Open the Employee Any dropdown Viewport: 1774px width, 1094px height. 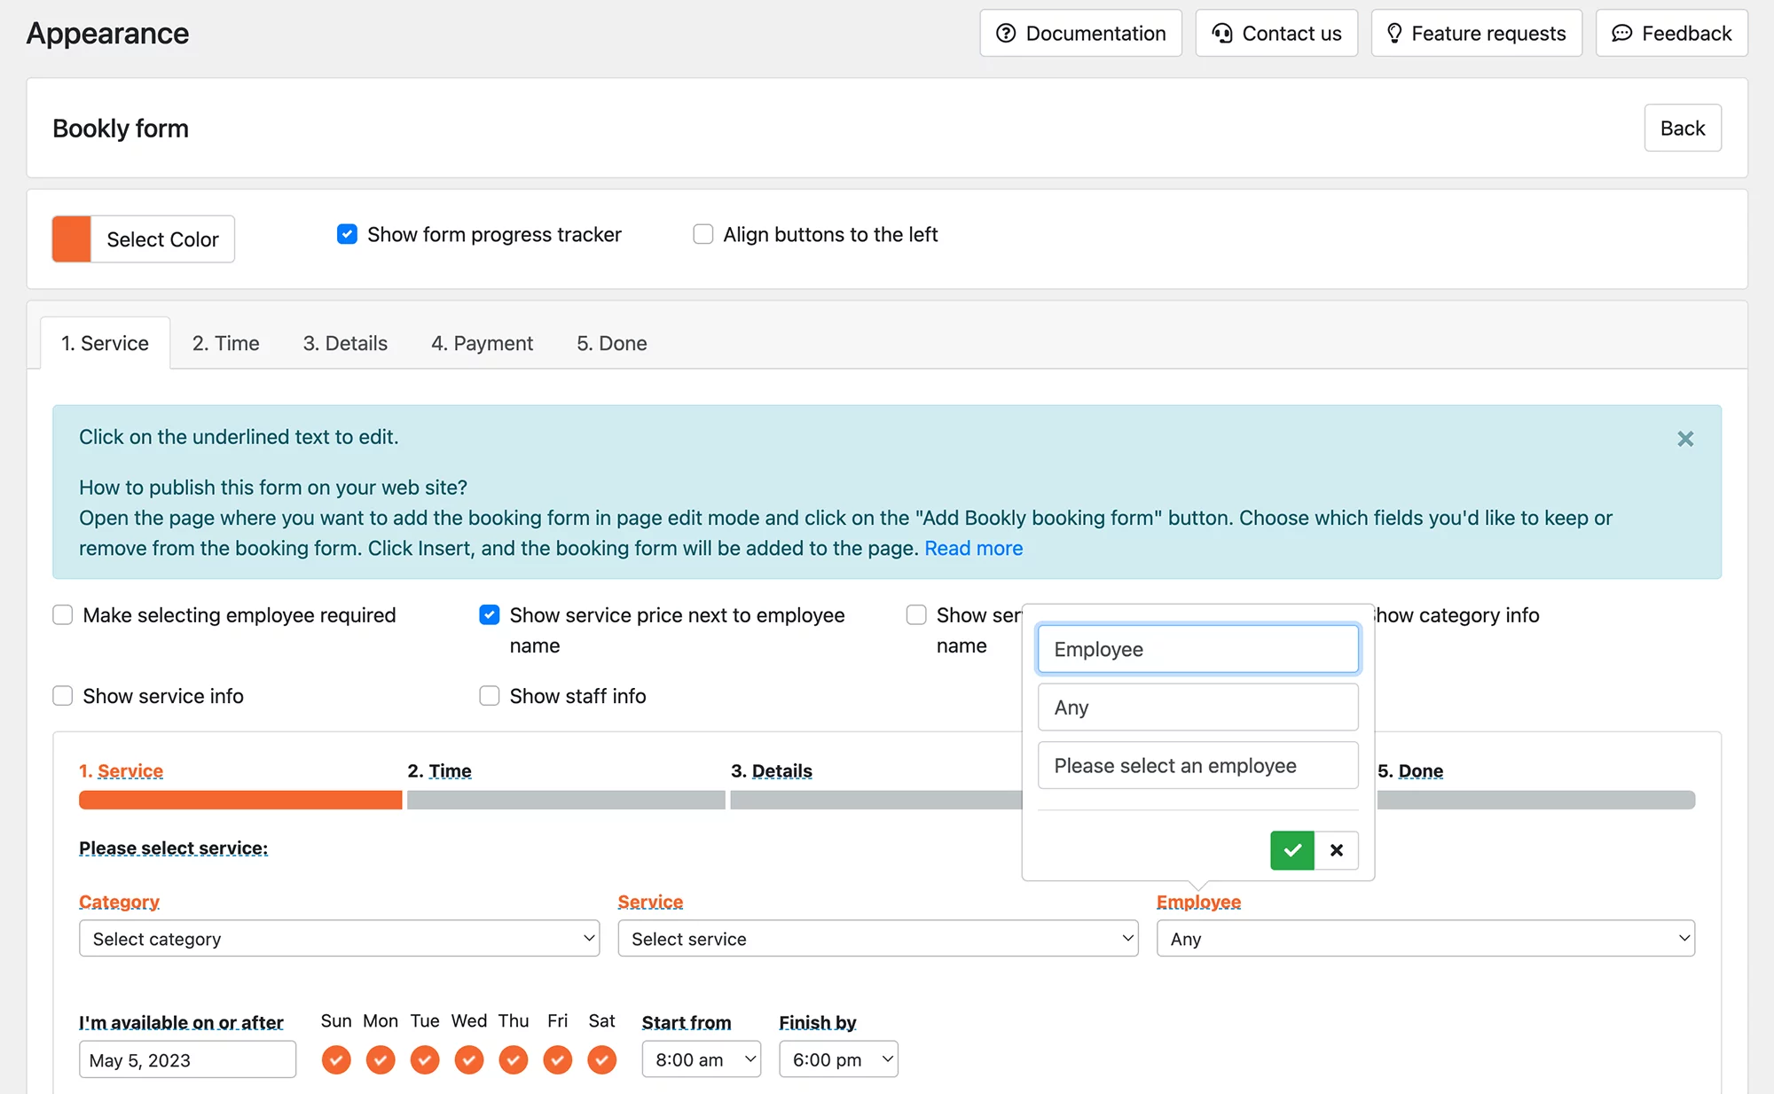(1425, 938)
